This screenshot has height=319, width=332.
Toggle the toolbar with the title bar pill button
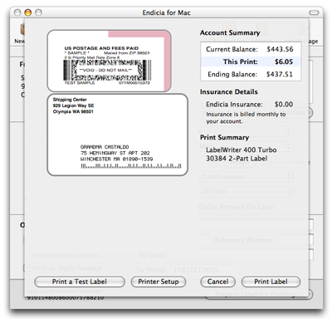pyautogui.click(x=314, y=12)
